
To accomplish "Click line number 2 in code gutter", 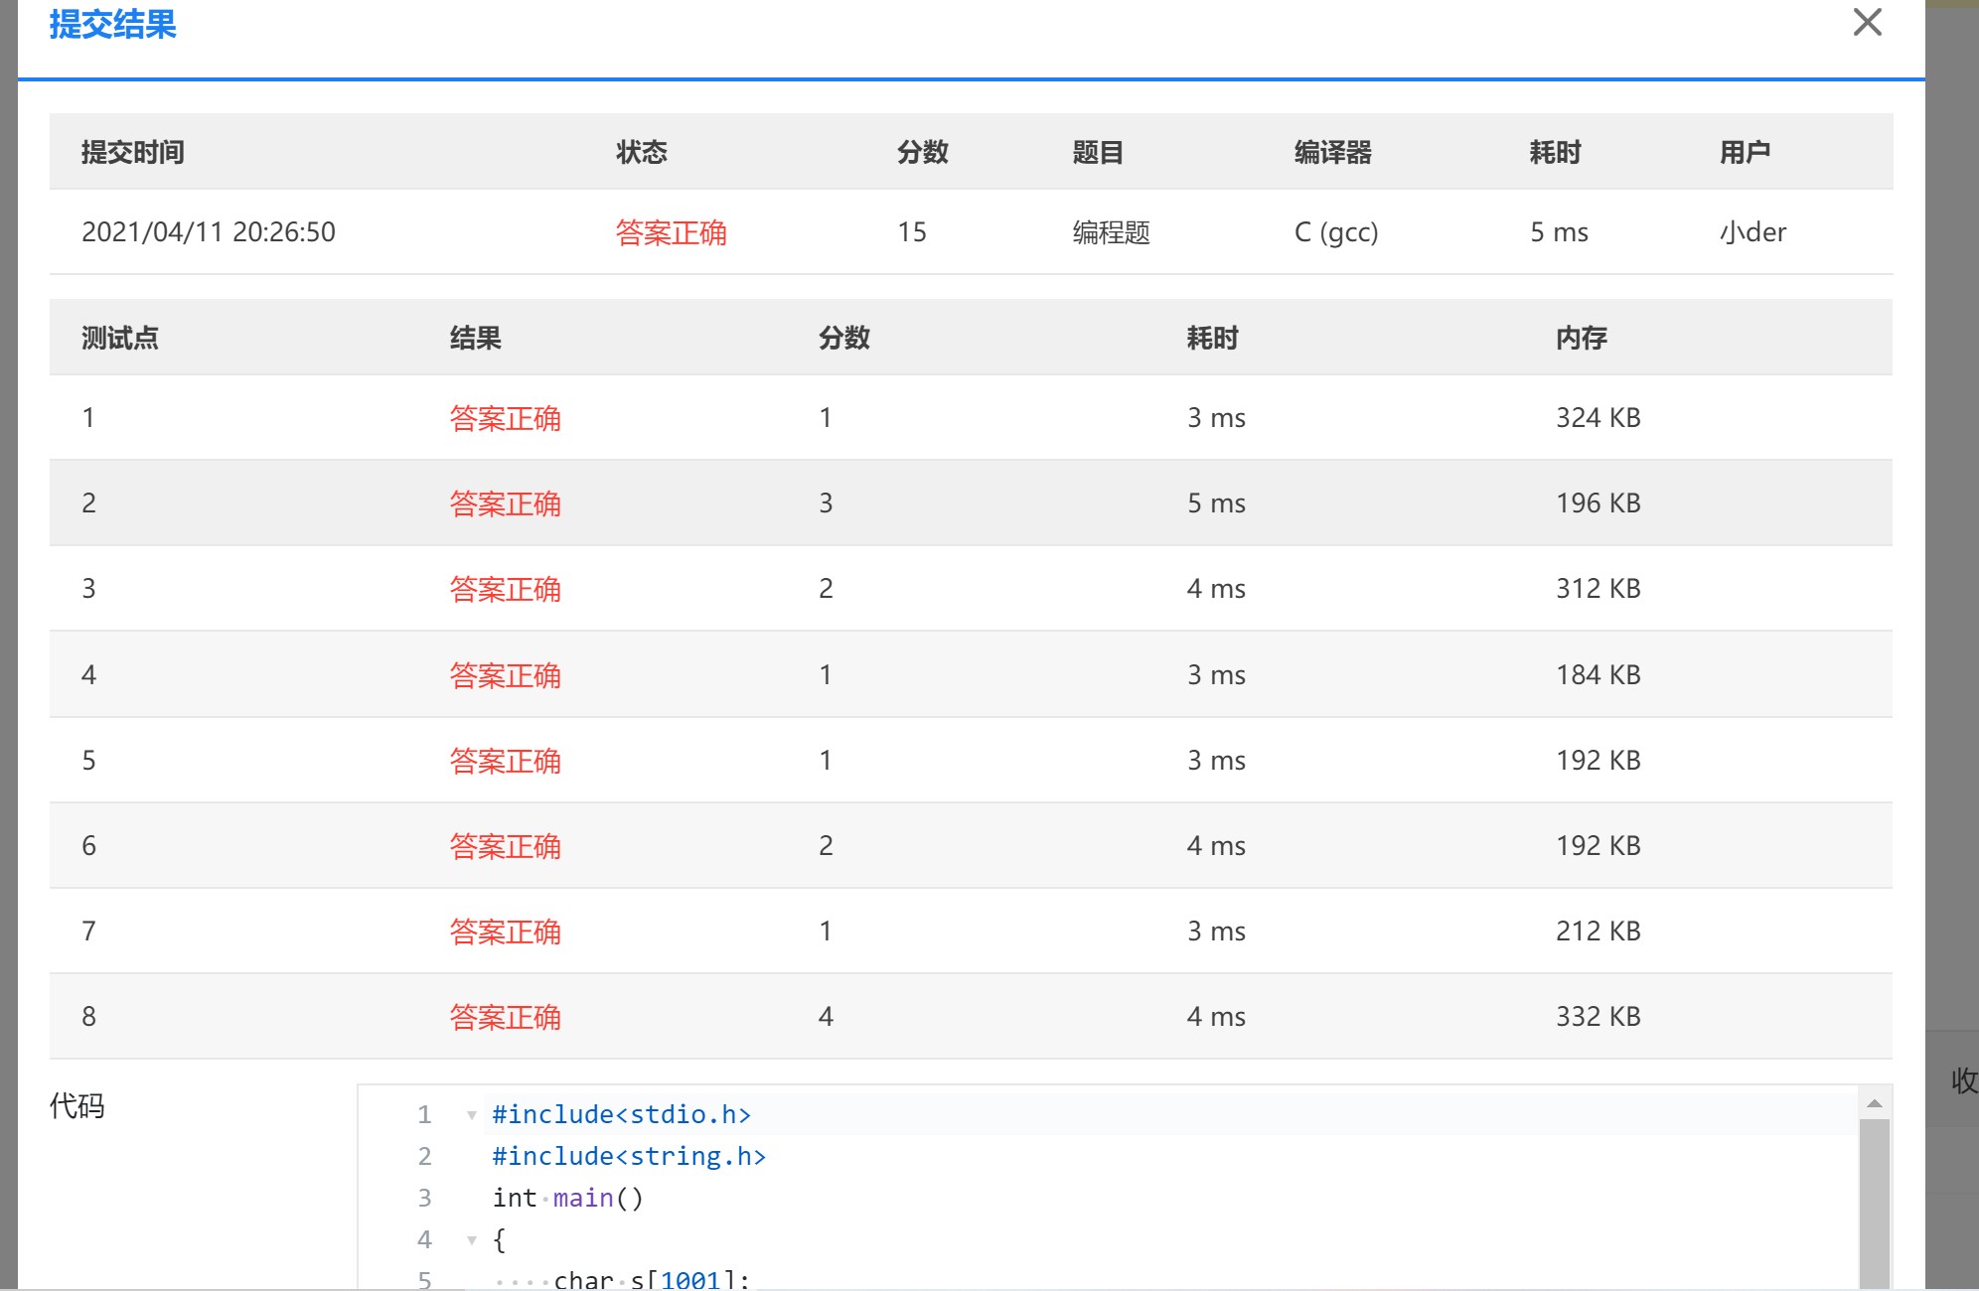I will (424, 1157).
